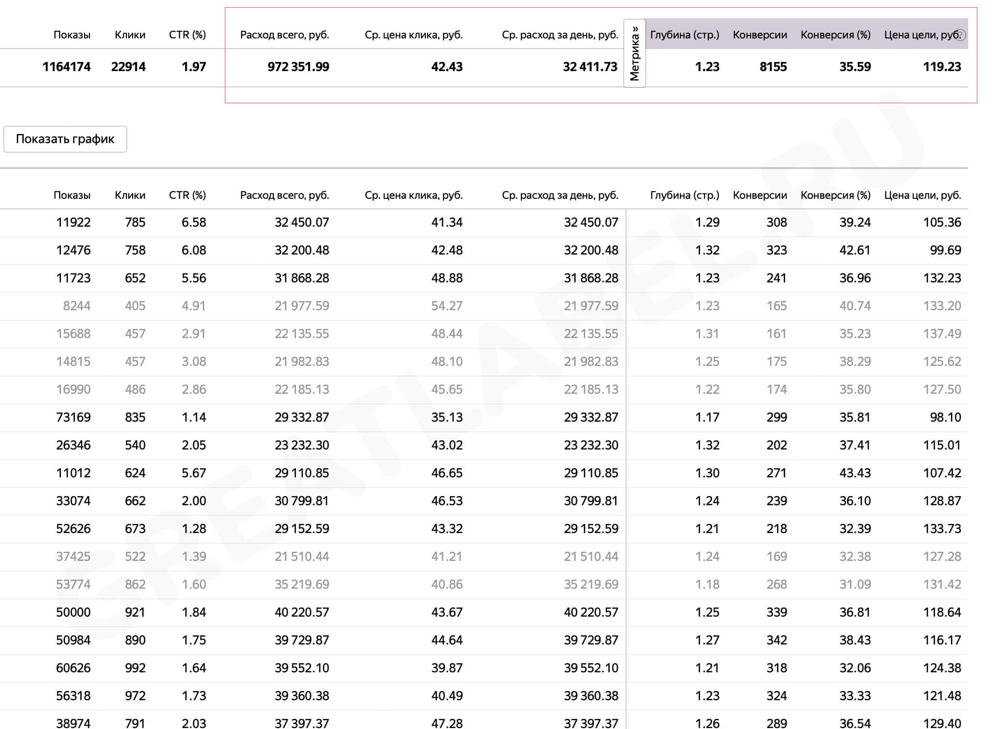Sort by Показы column in lower table

(72, 195)
